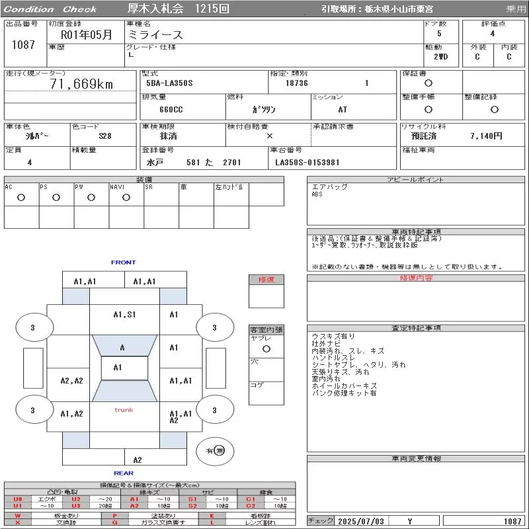The height and width of the screenshot is (529, 529).
Task: Click the pickup location 栃木県小山市粟宮
Action: pos(399,9)
